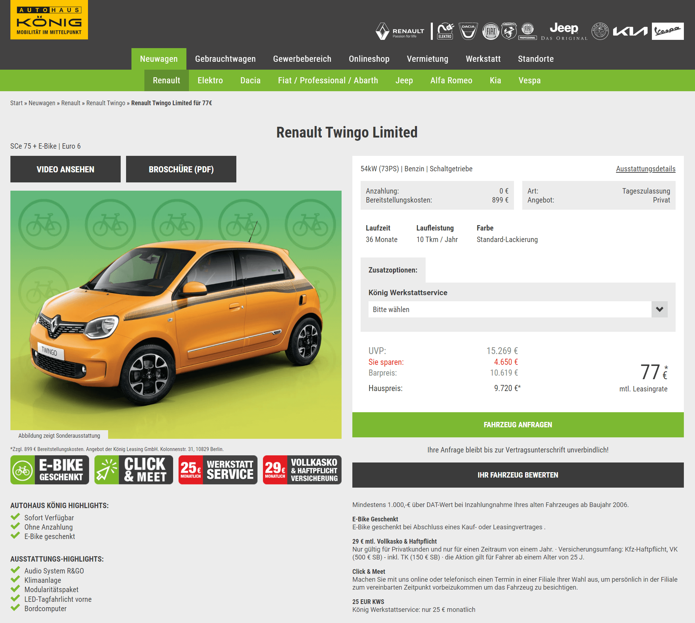Open the Neuwagen main menu tab
Viewport: 695px width, 623px height.
pyautogui.click(x=159, y=59)
